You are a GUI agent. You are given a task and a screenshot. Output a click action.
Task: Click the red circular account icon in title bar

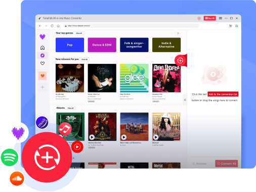[199, 18]
